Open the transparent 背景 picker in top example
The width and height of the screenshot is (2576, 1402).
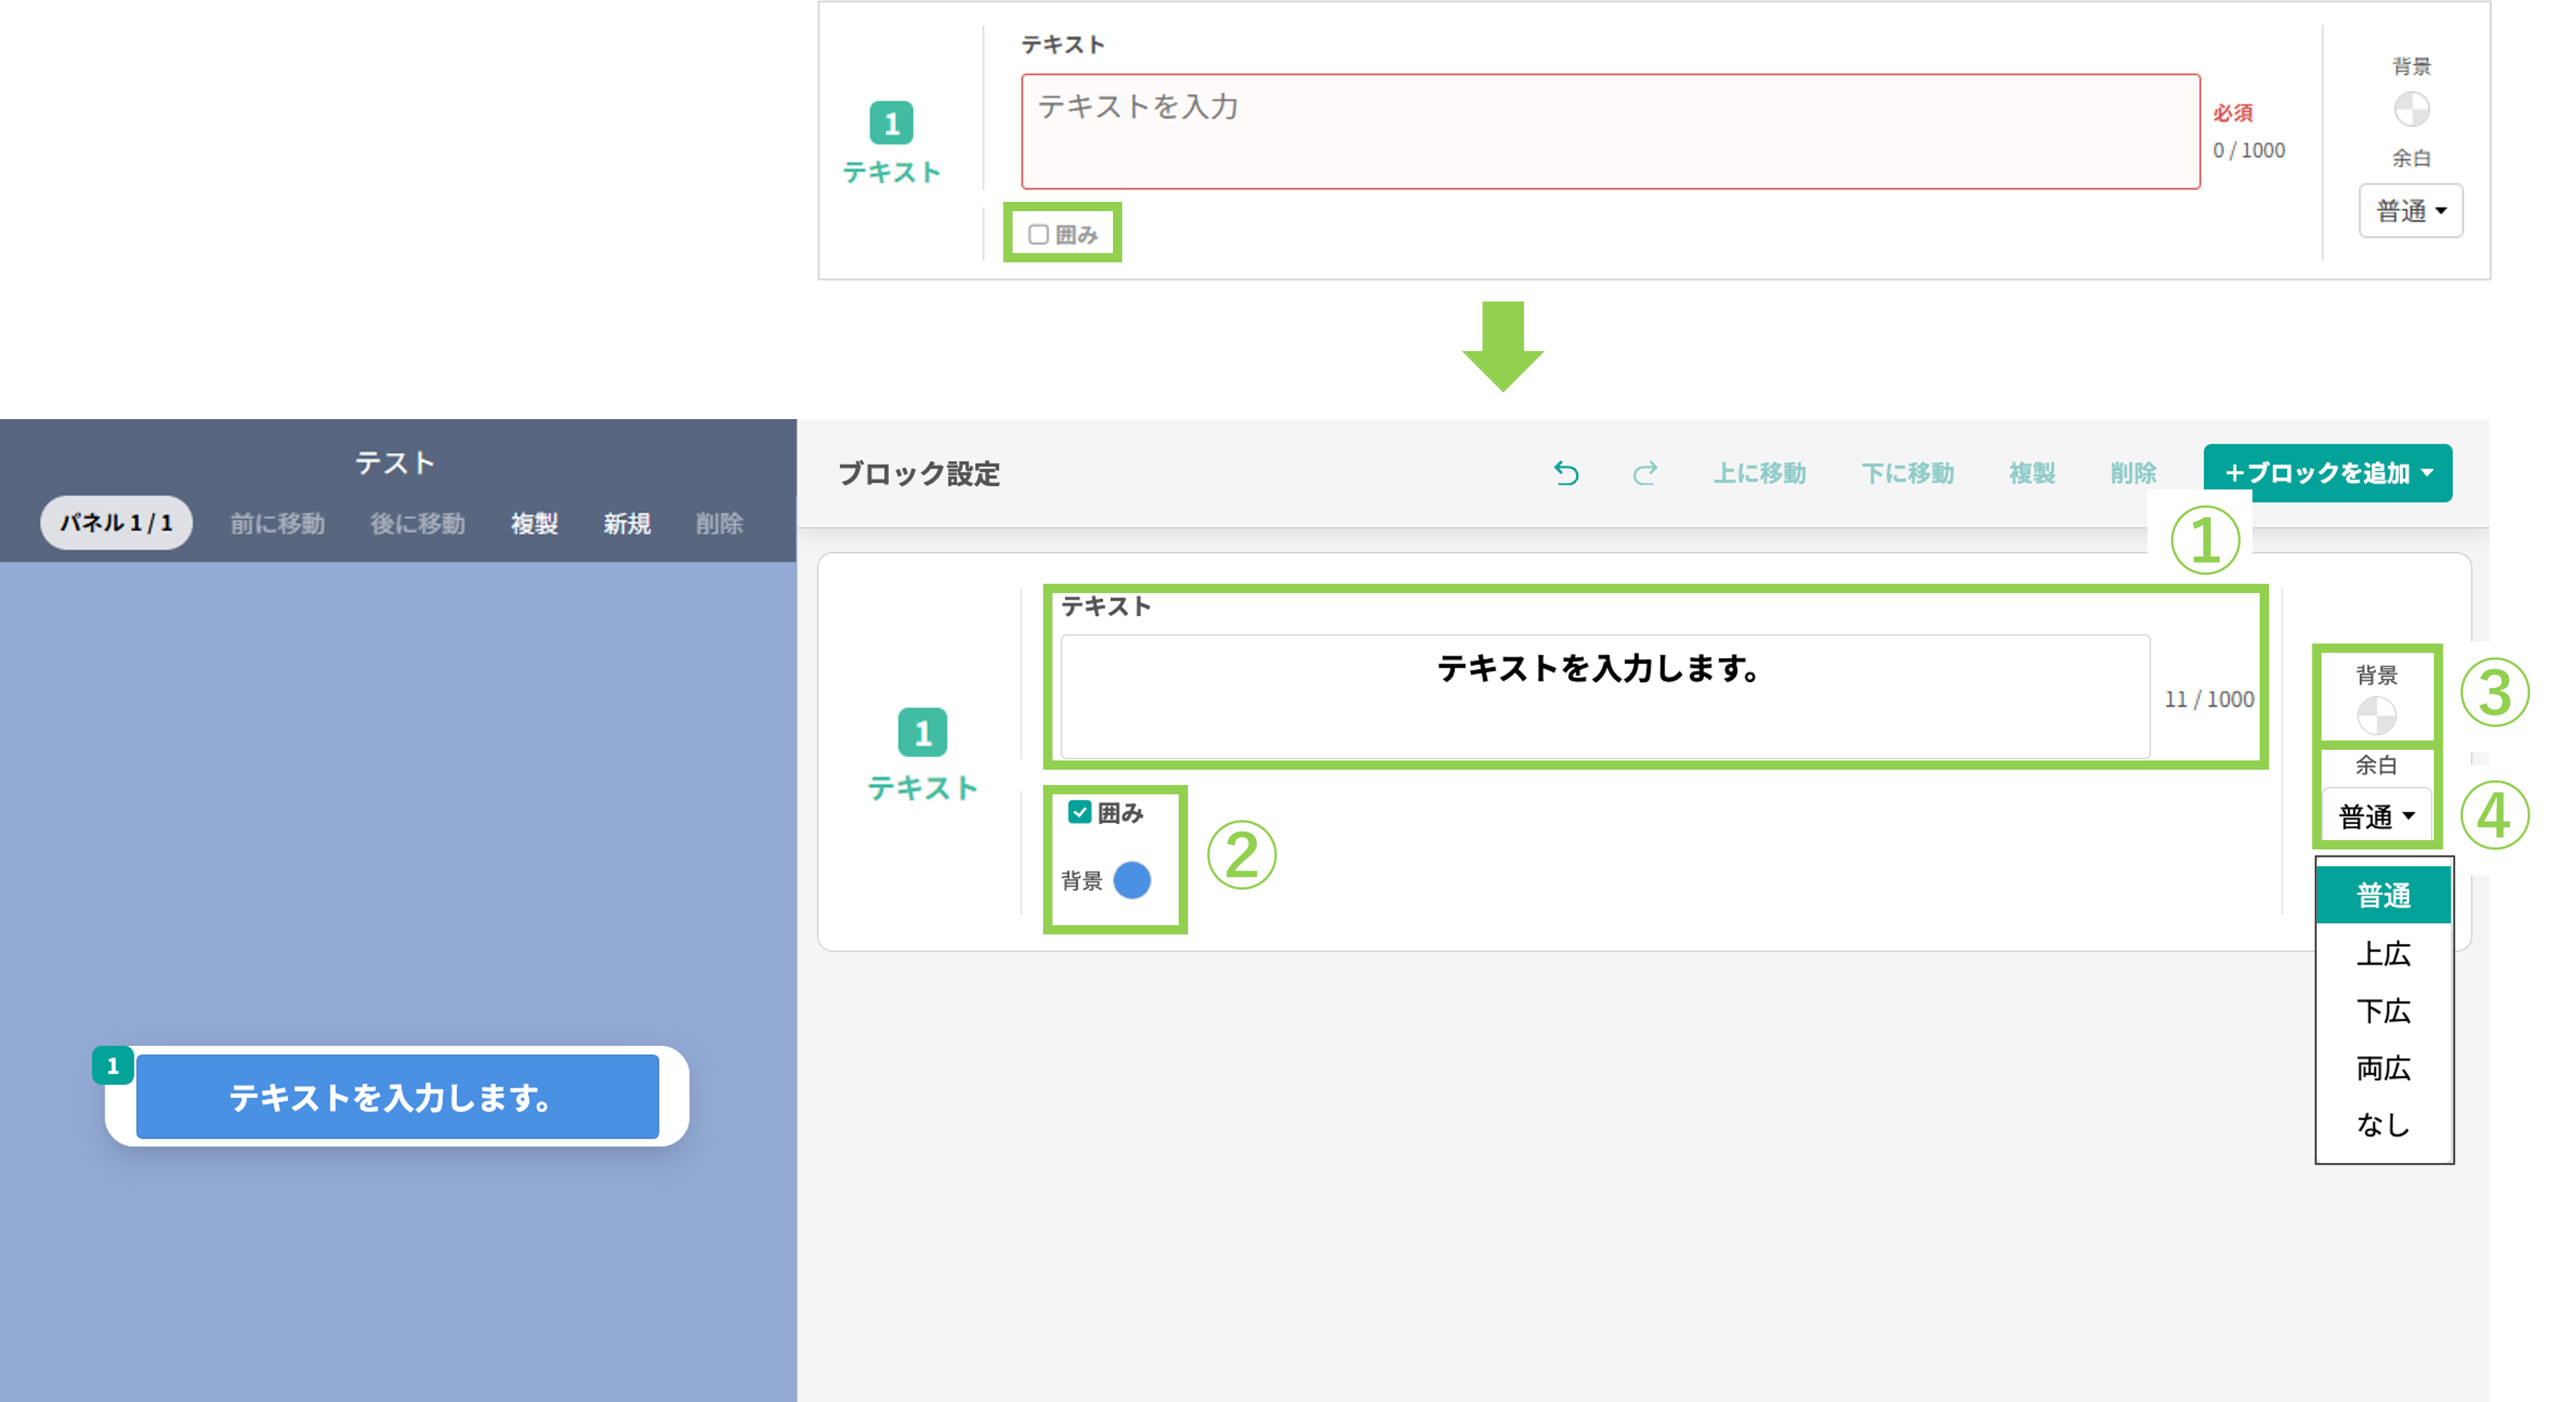2411,109
